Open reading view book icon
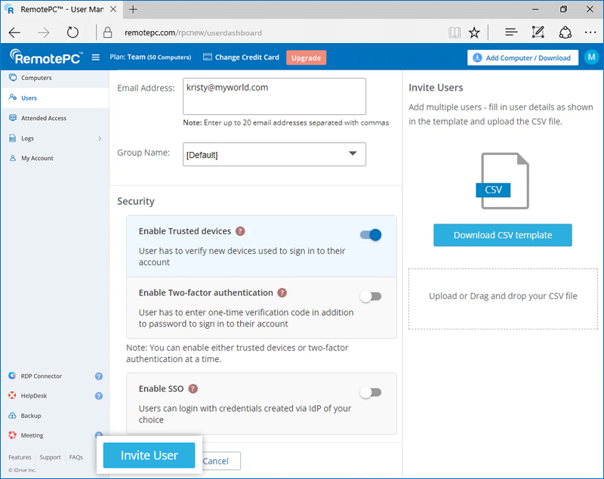Viewport: 604px width, 479px height. (x=455, y=32)
